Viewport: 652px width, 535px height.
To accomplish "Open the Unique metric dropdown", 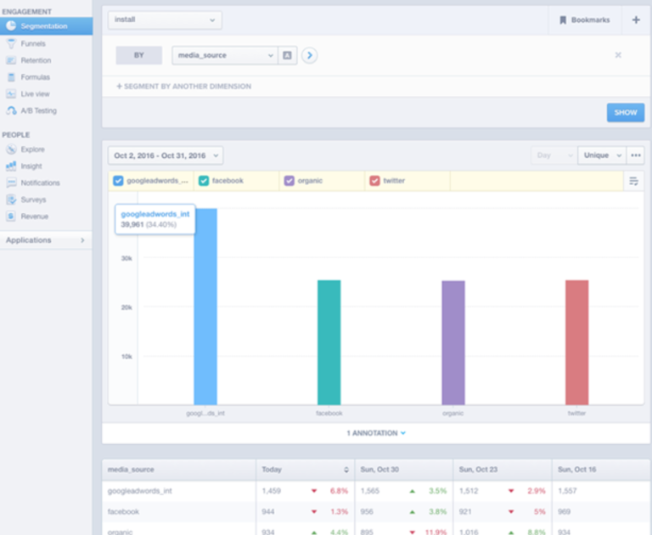I will tap(602, 155).
